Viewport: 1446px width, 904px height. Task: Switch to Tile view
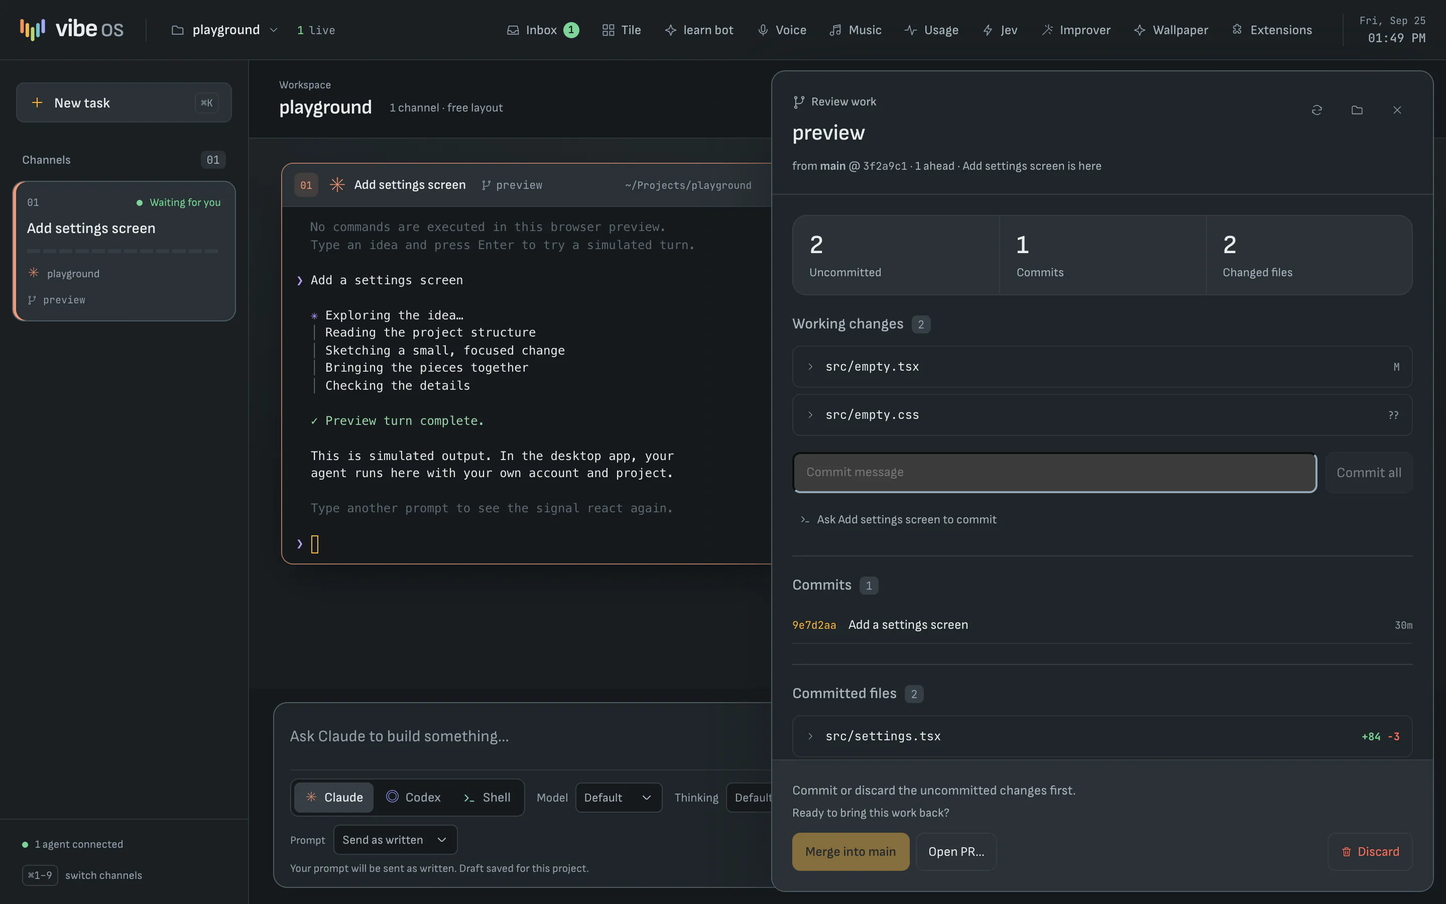(622, 30)
